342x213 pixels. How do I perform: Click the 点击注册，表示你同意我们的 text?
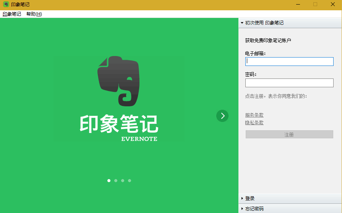(x=276, y=96)
